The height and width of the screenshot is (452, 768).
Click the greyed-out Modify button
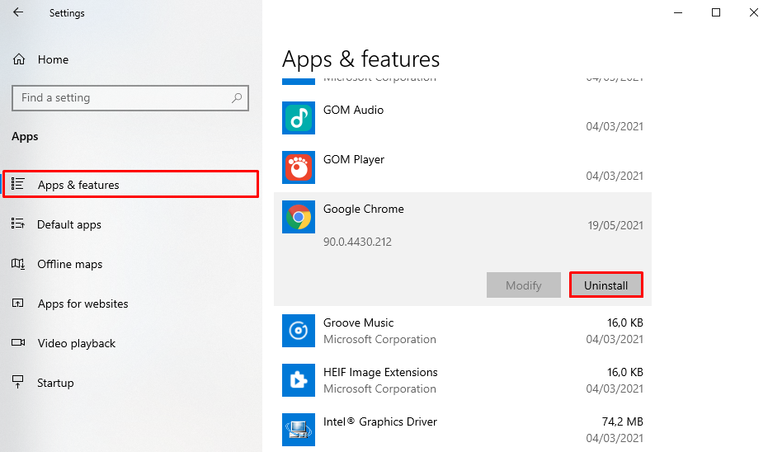[523, 285]
